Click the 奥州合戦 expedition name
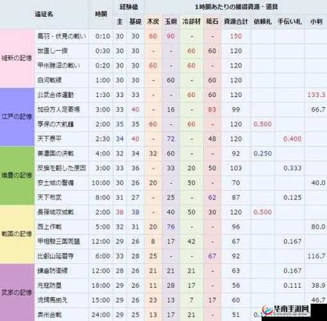Image resolution: width=327 pixels, height=321 pixels. point(49,315)
